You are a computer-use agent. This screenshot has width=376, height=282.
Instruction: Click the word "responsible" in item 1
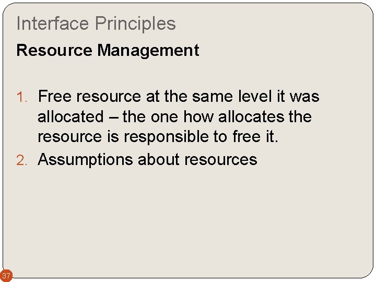(165, 136)
